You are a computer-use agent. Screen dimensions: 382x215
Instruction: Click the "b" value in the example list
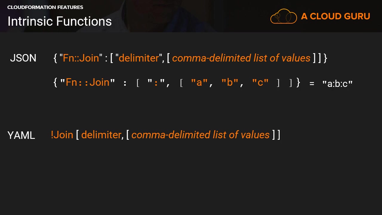[230, 83]
